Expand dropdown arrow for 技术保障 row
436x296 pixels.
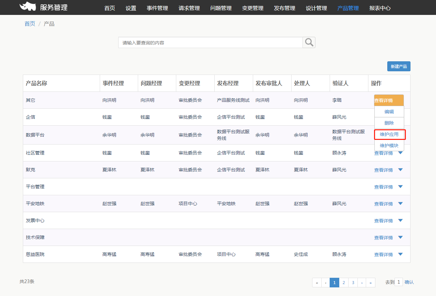coord(400,237)
